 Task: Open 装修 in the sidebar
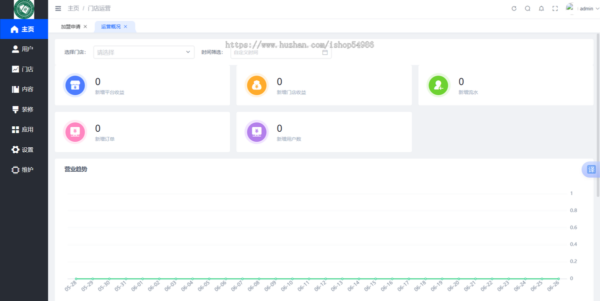pos(24,109)
